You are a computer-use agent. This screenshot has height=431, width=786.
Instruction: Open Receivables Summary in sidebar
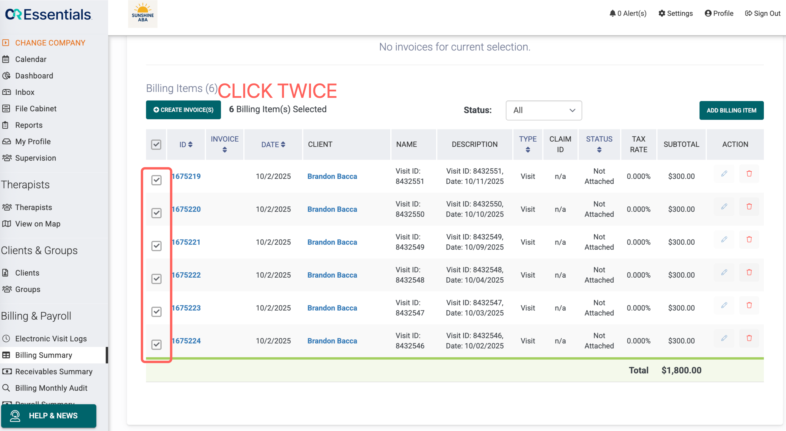[54, 372]
